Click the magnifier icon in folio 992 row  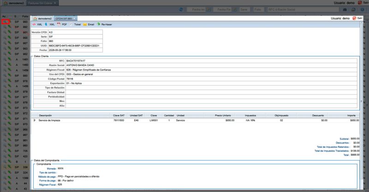(5, 27)
